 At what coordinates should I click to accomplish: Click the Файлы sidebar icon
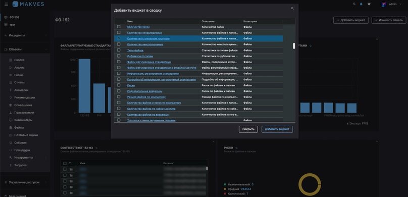click(x=11, y=128)
